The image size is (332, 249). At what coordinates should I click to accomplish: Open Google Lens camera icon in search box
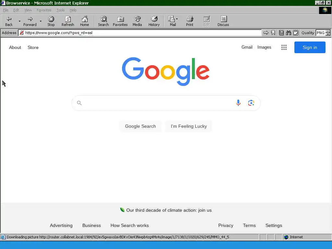(x=251, y=103)
